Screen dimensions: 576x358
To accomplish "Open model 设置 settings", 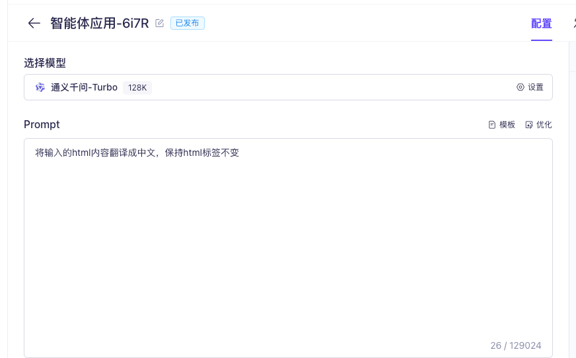I will click(530, 87).
